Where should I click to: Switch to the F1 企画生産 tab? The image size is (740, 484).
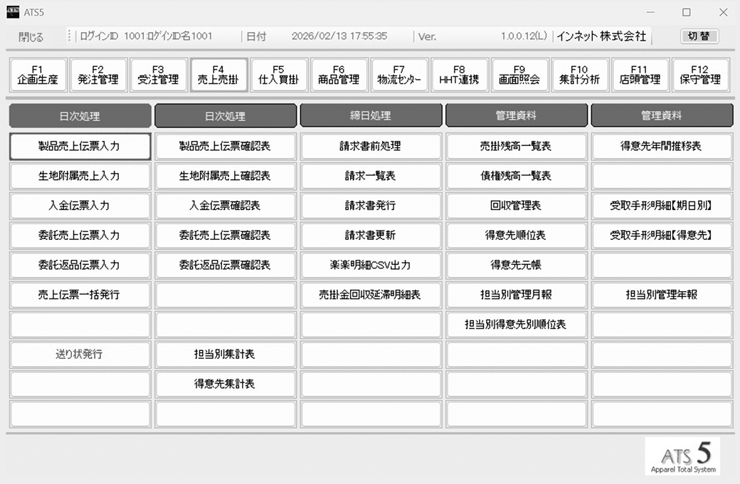pyautogui.click(x=39, y=75)
